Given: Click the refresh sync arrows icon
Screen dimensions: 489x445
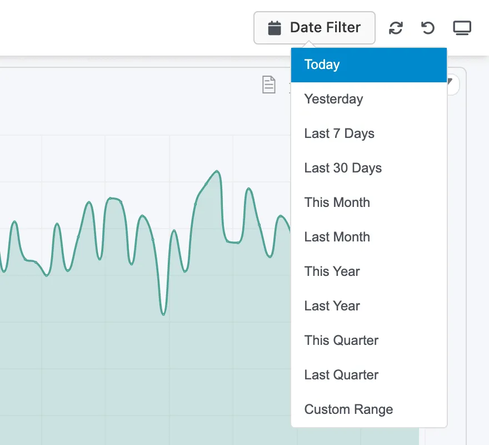Looking at the screenshot, I should (396, 28).
